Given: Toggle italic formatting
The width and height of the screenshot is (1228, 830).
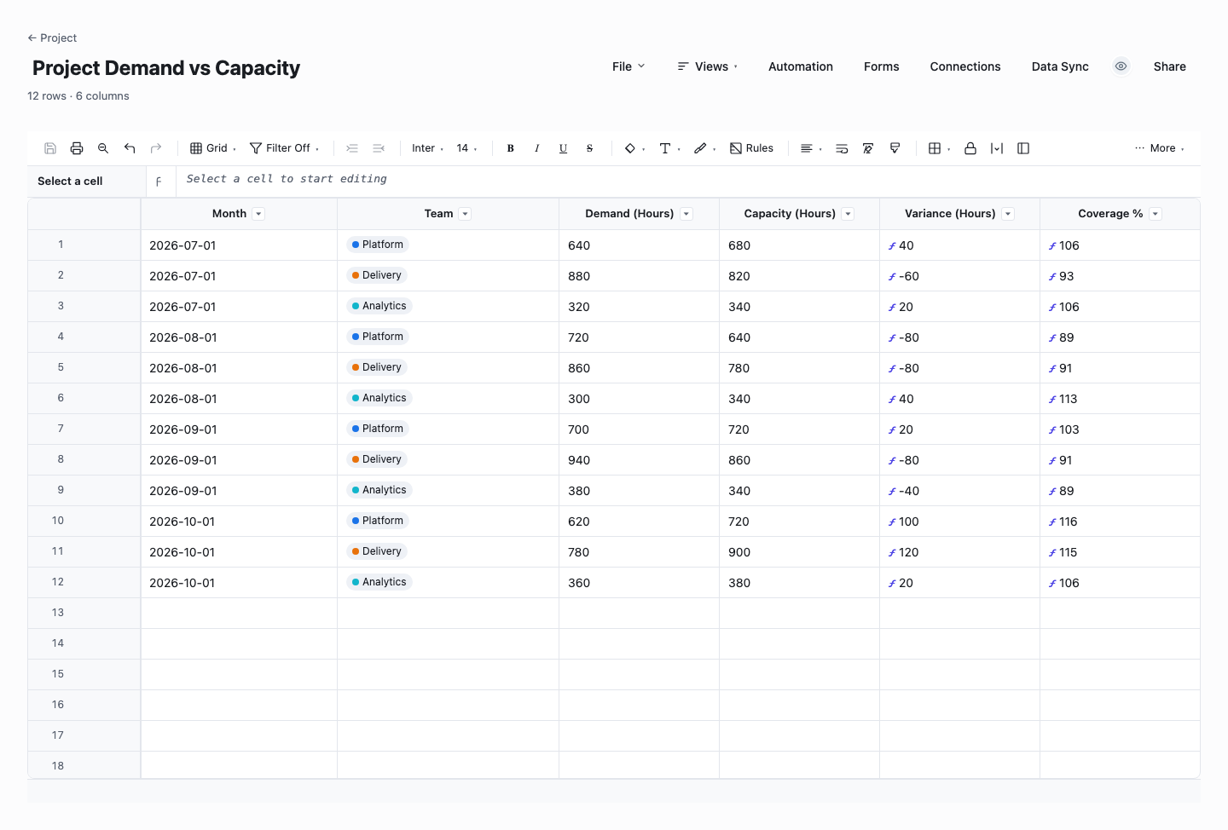Looking at the screenshot, I should tap(537, 148).
